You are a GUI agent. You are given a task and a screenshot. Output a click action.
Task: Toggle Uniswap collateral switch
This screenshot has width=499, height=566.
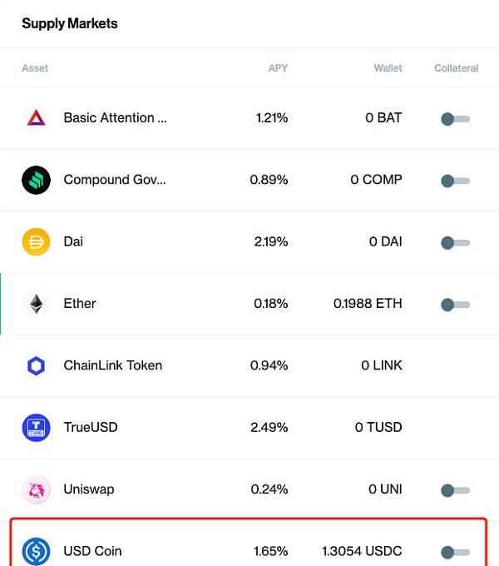click(x=455, y=490)
